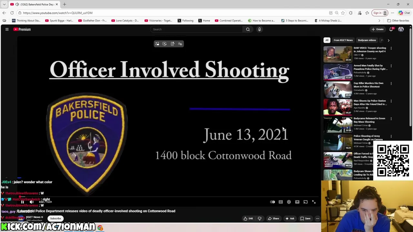
Task: Go back with browser back arrow
Action: pyautogui.click(x=4, y=13)
